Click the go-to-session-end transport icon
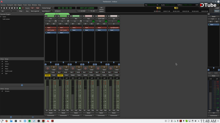 coord(9,8)
